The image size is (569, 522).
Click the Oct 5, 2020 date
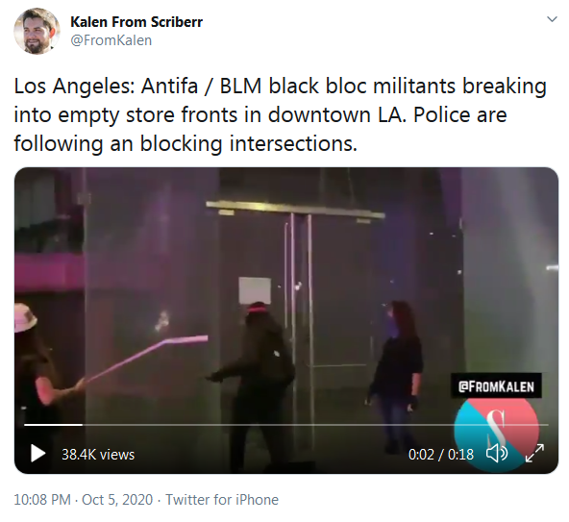[117, 500]
